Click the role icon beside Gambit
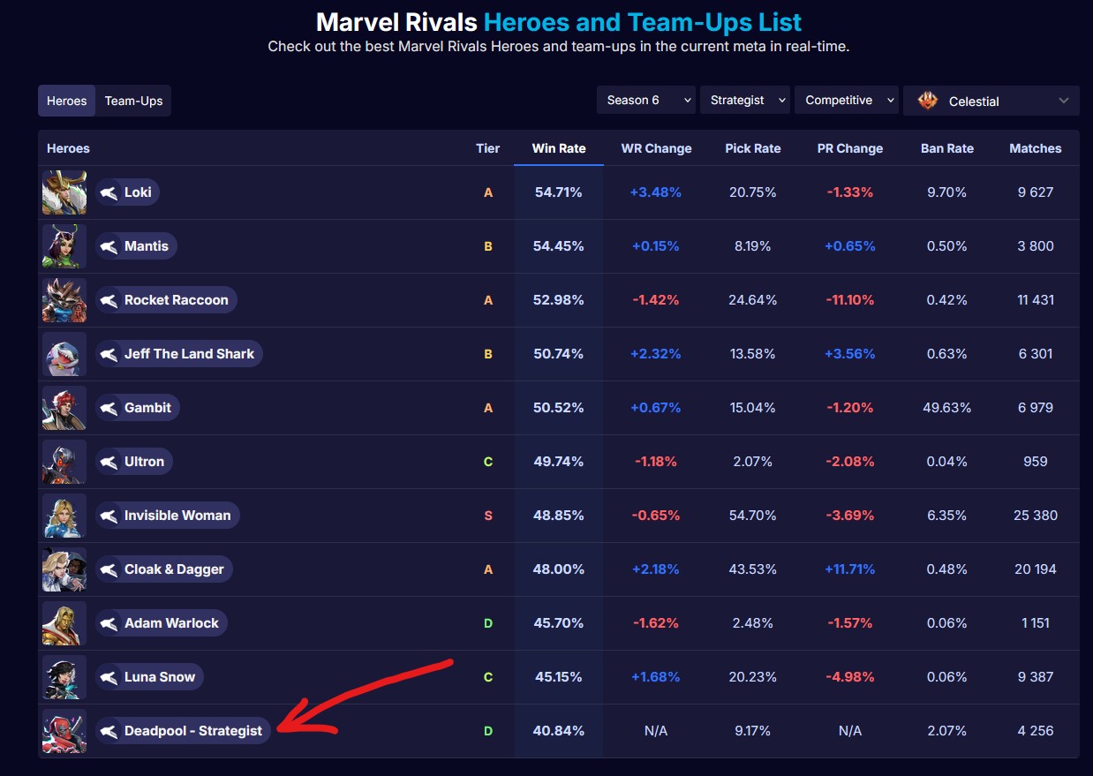Viewport: 1093px width, 776px height. [109, 408]
